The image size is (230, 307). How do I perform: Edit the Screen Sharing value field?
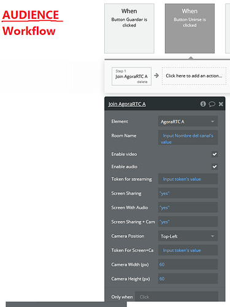[188, 193]
